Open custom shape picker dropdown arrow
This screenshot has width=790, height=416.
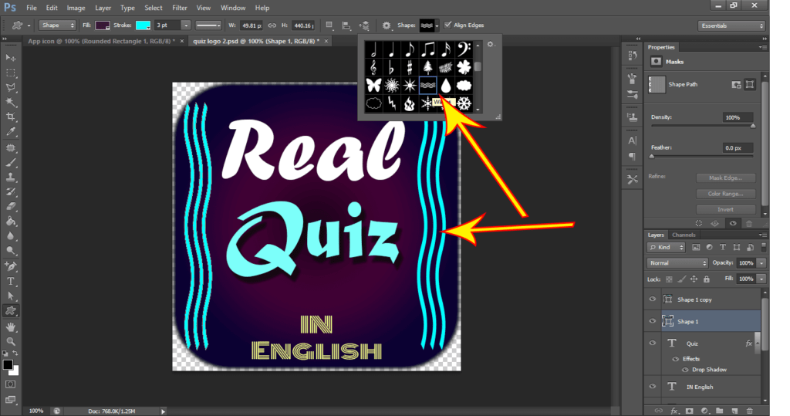(437, 25)
